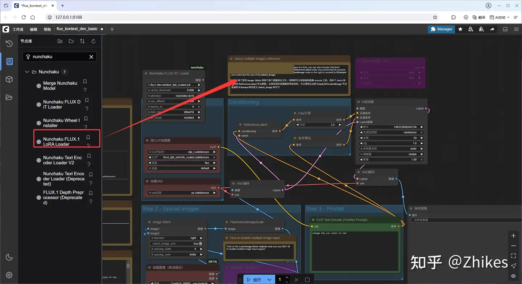Collapse the Nunchaku folder in the tree
Image resolution: width=522 pixels, height=284 pixels.
27,72
